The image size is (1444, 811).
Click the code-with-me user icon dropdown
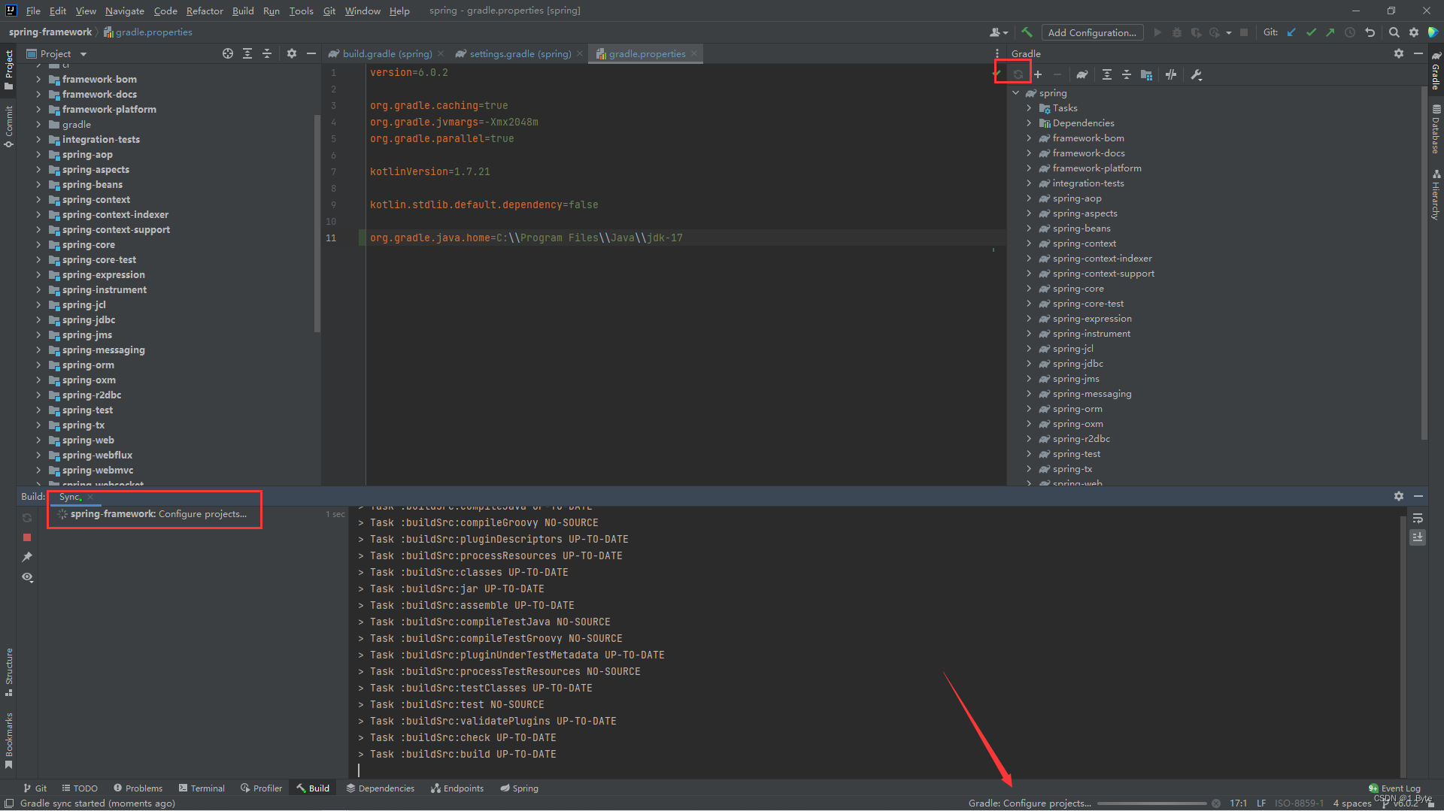tap(999, 32)
